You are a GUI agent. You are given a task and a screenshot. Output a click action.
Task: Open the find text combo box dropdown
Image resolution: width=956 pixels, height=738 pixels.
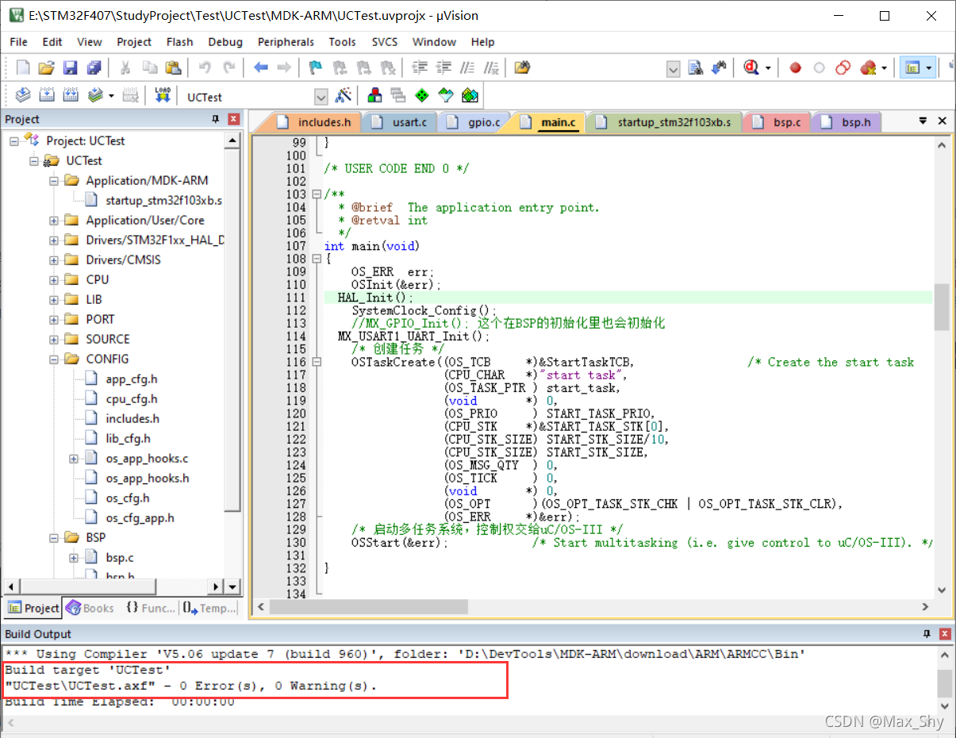(x=673, y=69)
